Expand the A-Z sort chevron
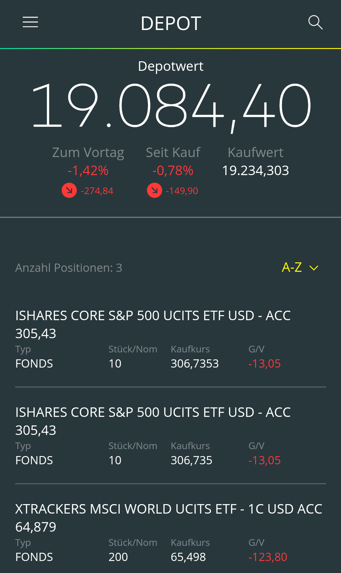This screenshot has height=573, width=341. 314,268
